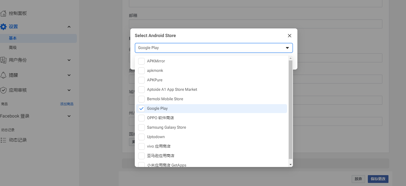Click the Uptodown label text
The image size is (406, 186).
click(156, 137)
